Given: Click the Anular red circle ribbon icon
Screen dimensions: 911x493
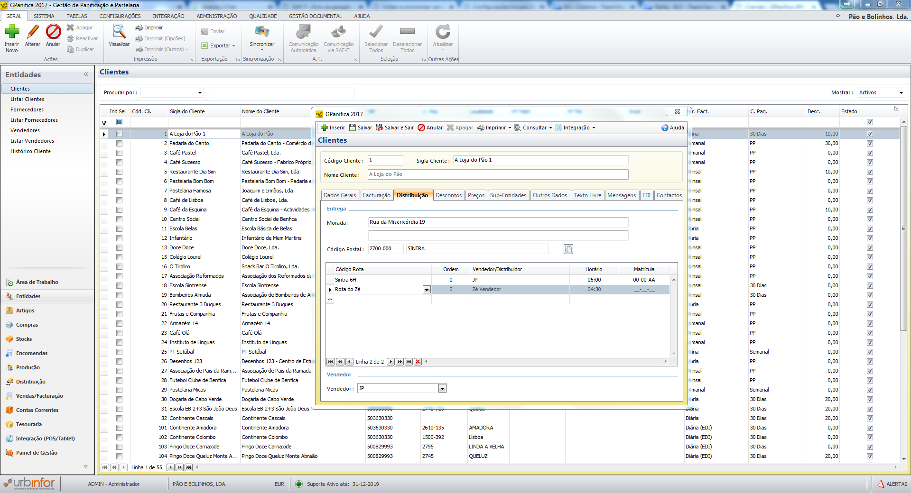Looking at the screenshot, I should [53, 32].
